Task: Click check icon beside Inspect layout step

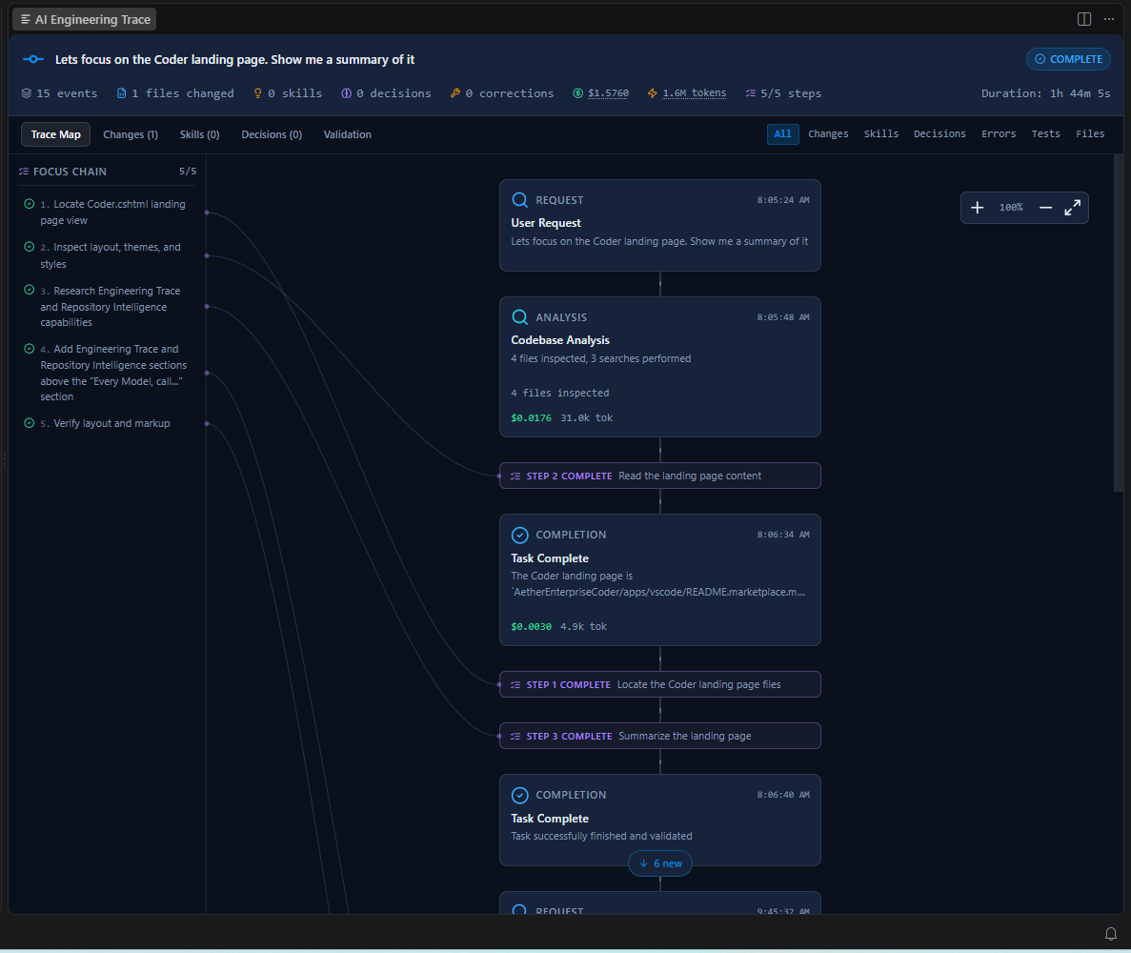Action: 29,247
